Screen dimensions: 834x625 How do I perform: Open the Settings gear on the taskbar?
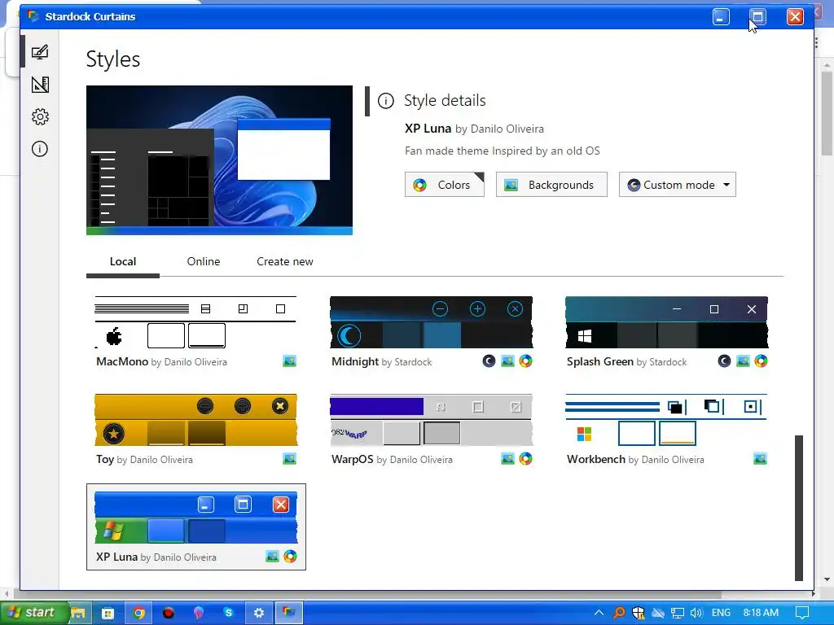point(259,613)
